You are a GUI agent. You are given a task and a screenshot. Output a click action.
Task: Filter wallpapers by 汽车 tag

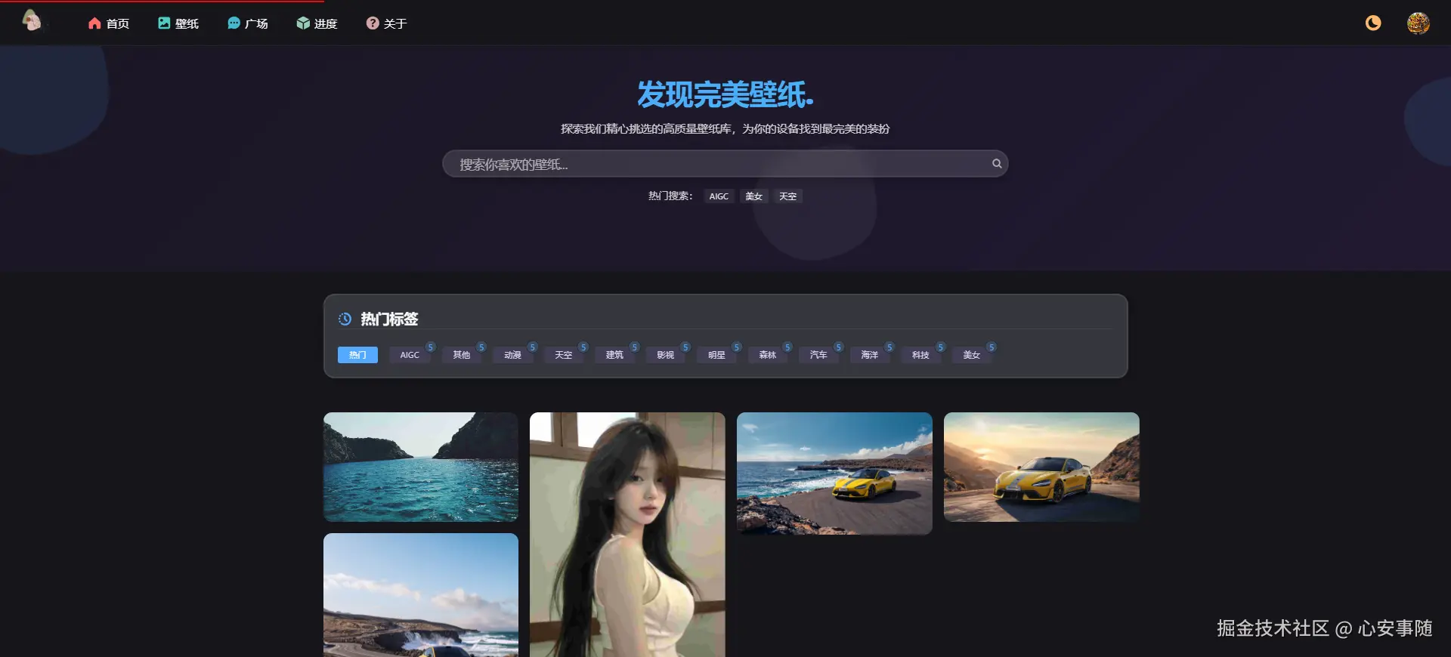click(818, 355)
